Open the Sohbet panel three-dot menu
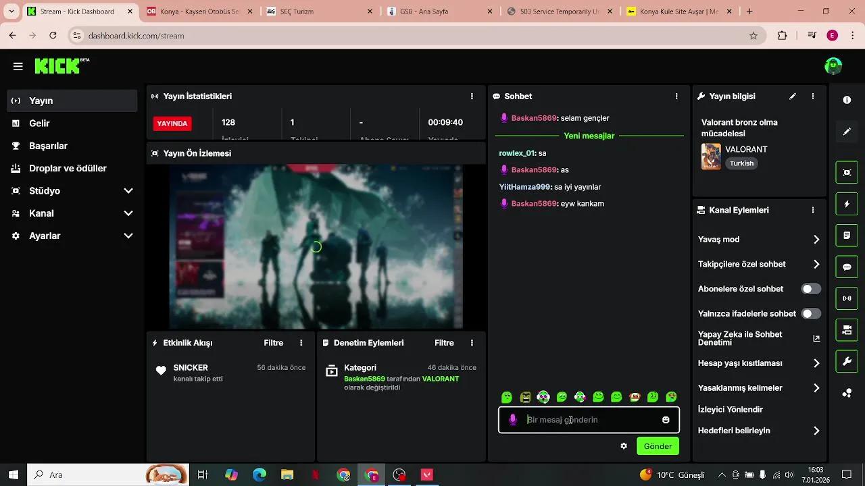 pyautogui.click(x=676, y=96)
